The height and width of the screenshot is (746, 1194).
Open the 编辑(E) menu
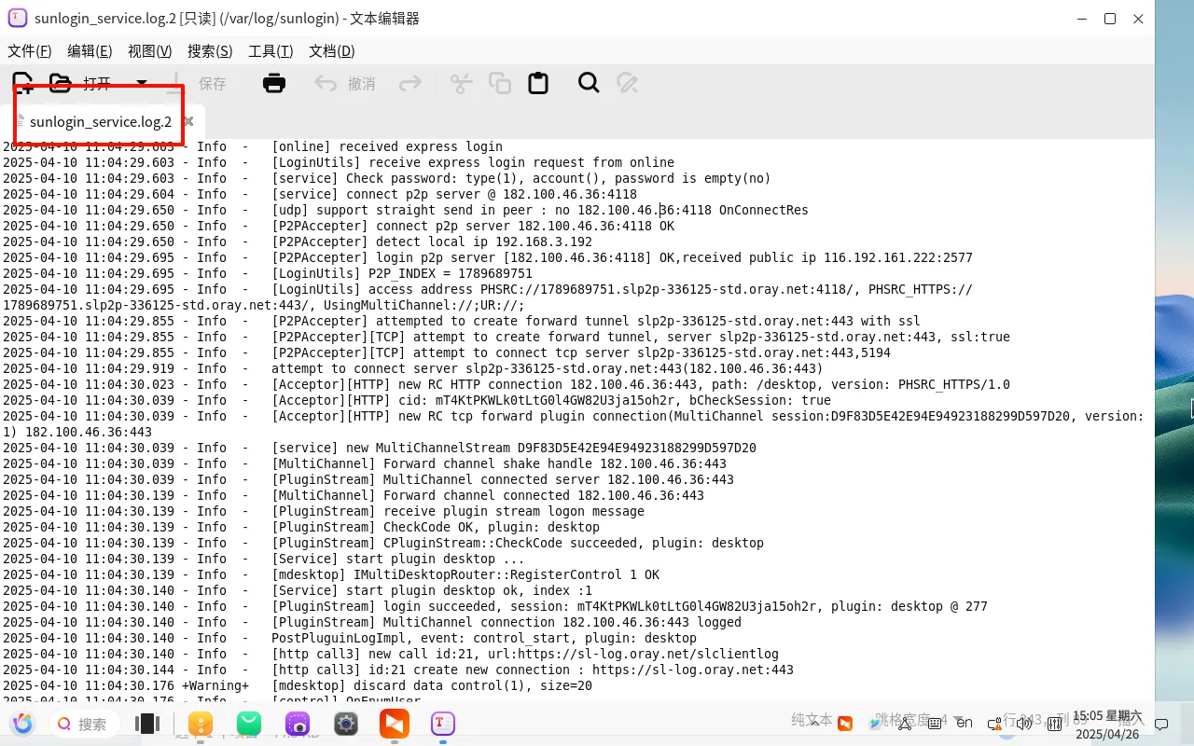tap(90, 51)
